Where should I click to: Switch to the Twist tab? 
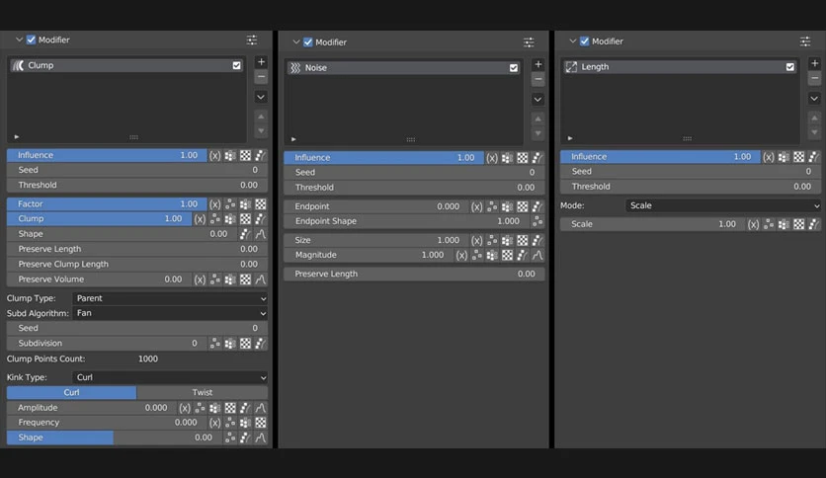(x=203, y=393)
